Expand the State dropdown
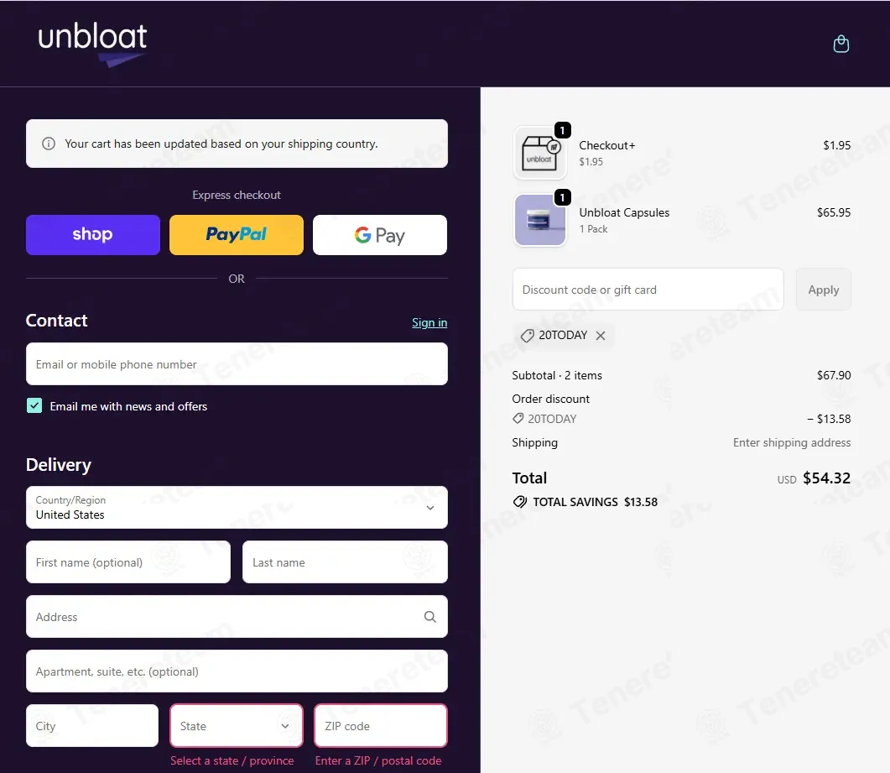 (236, 726)
